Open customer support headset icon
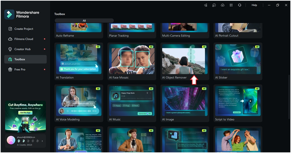This screenshot has height=153, width=291. point(239,5)
